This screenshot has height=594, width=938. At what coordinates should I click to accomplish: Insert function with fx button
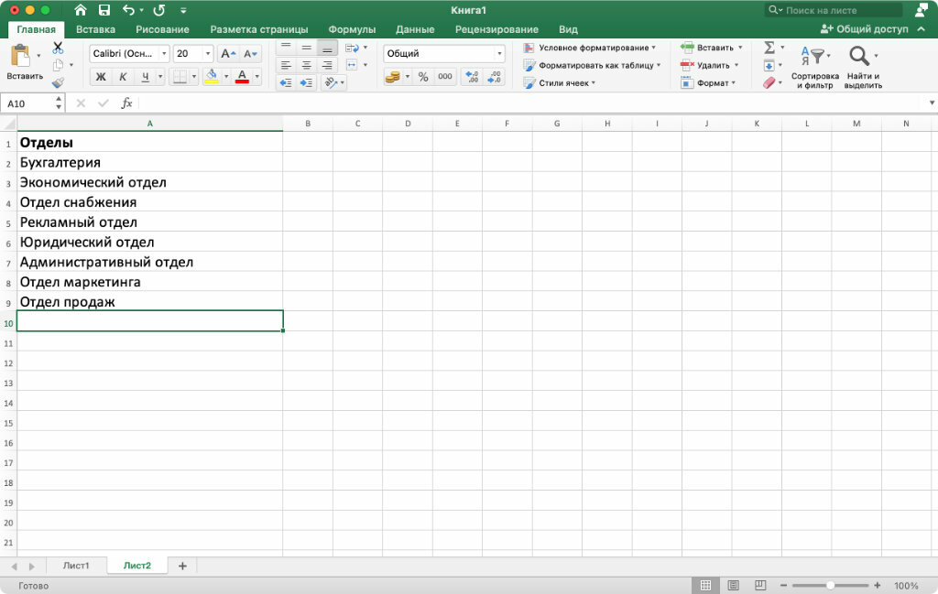(x=126, y=103)
